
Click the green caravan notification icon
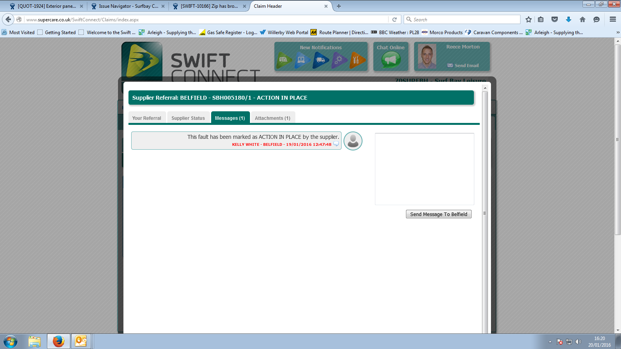click(x=284, y=60)
